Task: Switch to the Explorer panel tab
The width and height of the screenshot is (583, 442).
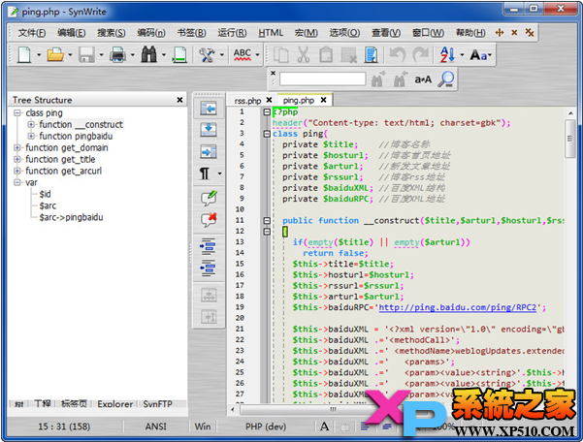Action: (114, 404)
